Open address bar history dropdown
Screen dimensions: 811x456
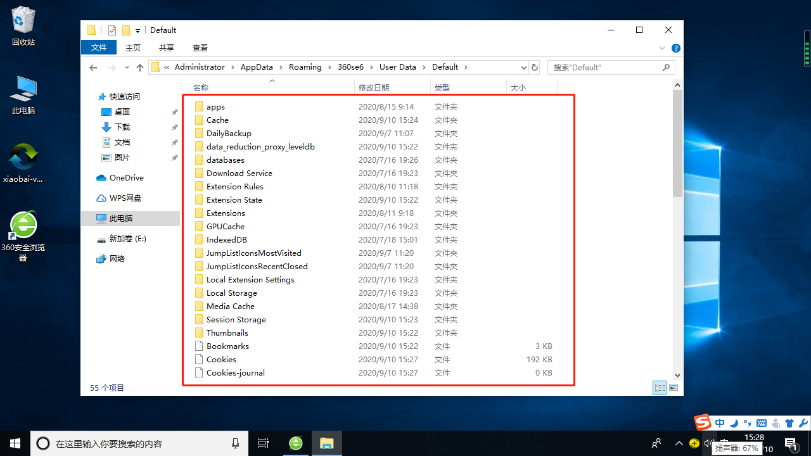523,67
